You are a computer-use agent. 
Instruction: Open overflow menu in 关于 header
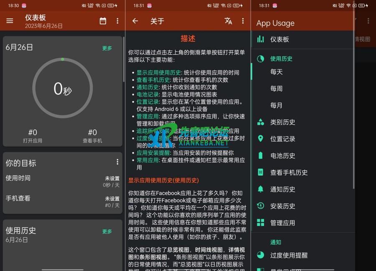point(243,21)
